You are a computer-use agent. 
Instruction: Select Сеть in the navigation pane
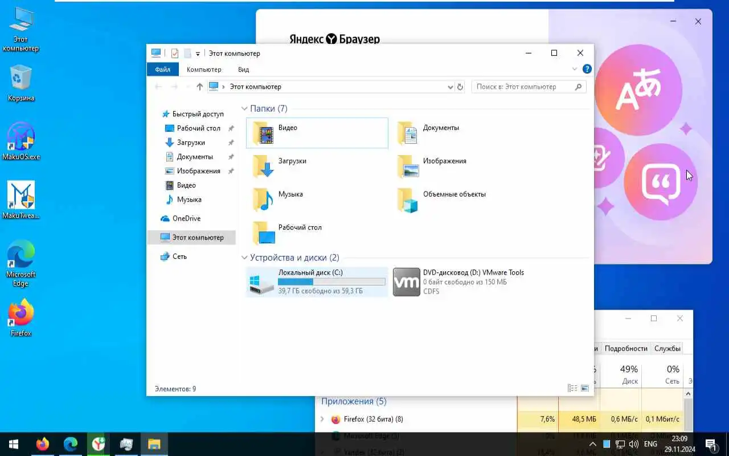(x=179, y=256)
